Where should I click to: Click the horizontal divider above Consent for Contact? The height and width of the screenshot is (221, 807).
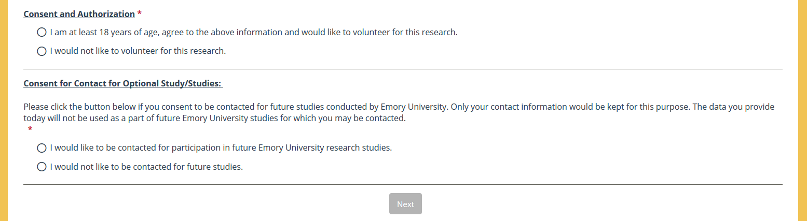(403, 69)
